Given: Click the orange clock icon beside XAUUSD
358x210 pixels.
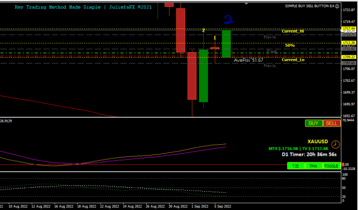Looking at the screenshot, I should point(336,144).
